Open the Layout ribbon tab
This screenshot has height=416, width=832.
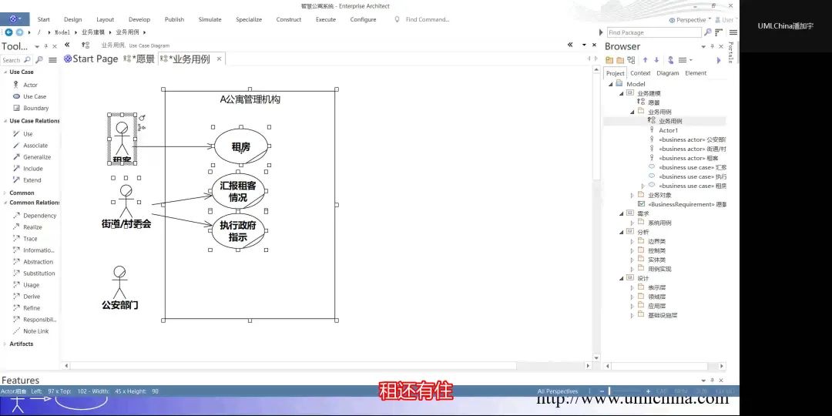coord(105,19)
